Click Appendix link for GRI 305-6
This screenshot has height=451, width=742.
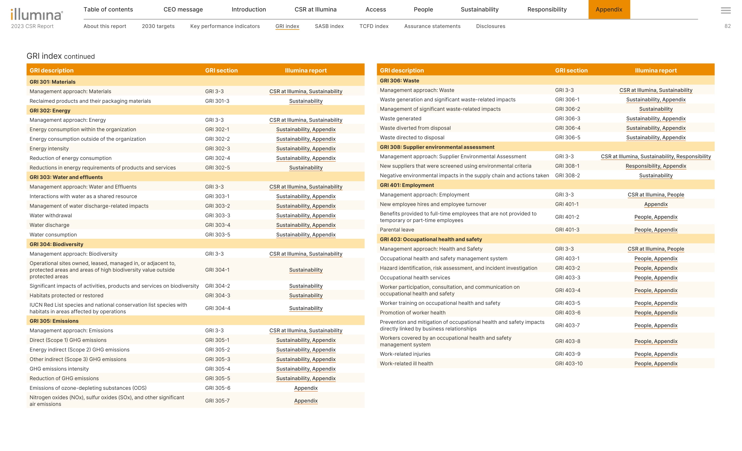click(x=306, y=388)
